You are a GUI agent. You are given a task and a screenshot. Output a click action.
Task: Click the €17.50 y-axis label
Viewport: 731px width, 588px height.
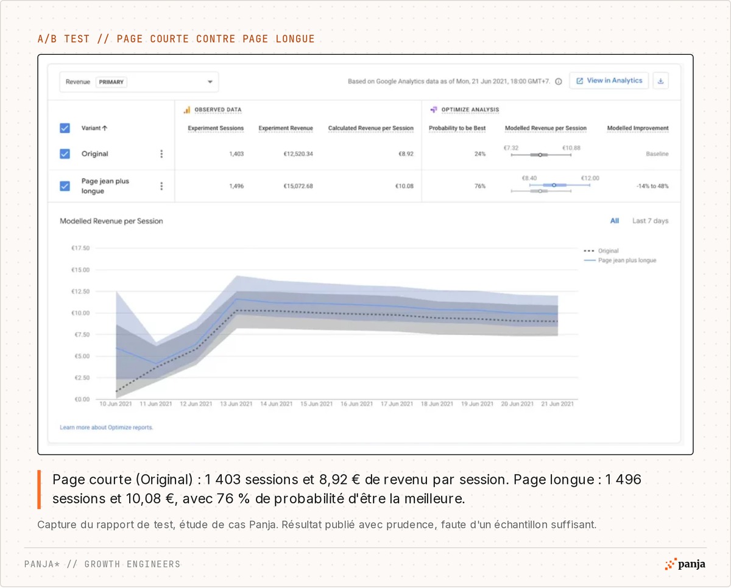click(x=80, y=248)
